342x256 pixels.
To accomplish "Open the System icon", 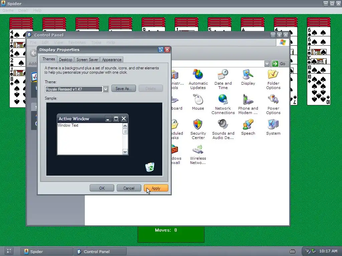I will click(x=273, y=127).
